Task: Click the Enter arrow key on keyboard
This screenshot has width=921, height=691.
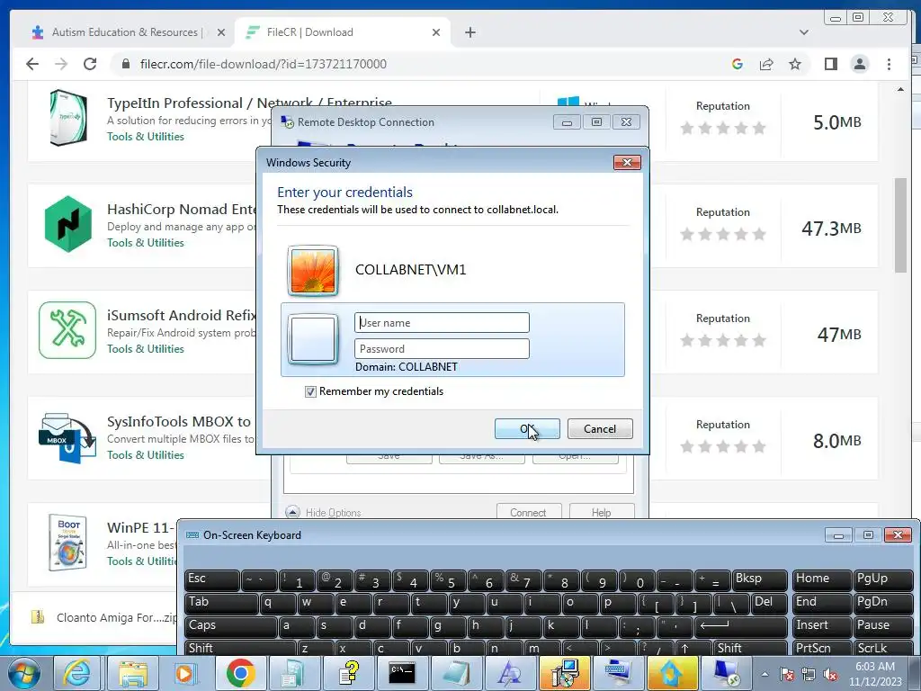Action: click(741, 627)
